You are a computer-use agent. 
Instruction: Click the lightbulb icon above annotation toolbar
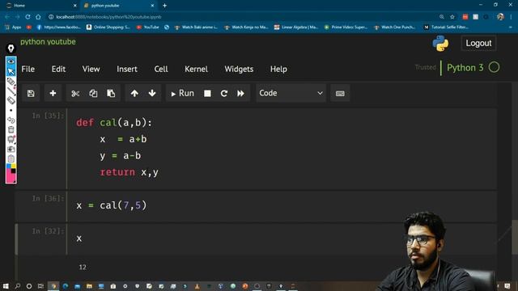11,48
